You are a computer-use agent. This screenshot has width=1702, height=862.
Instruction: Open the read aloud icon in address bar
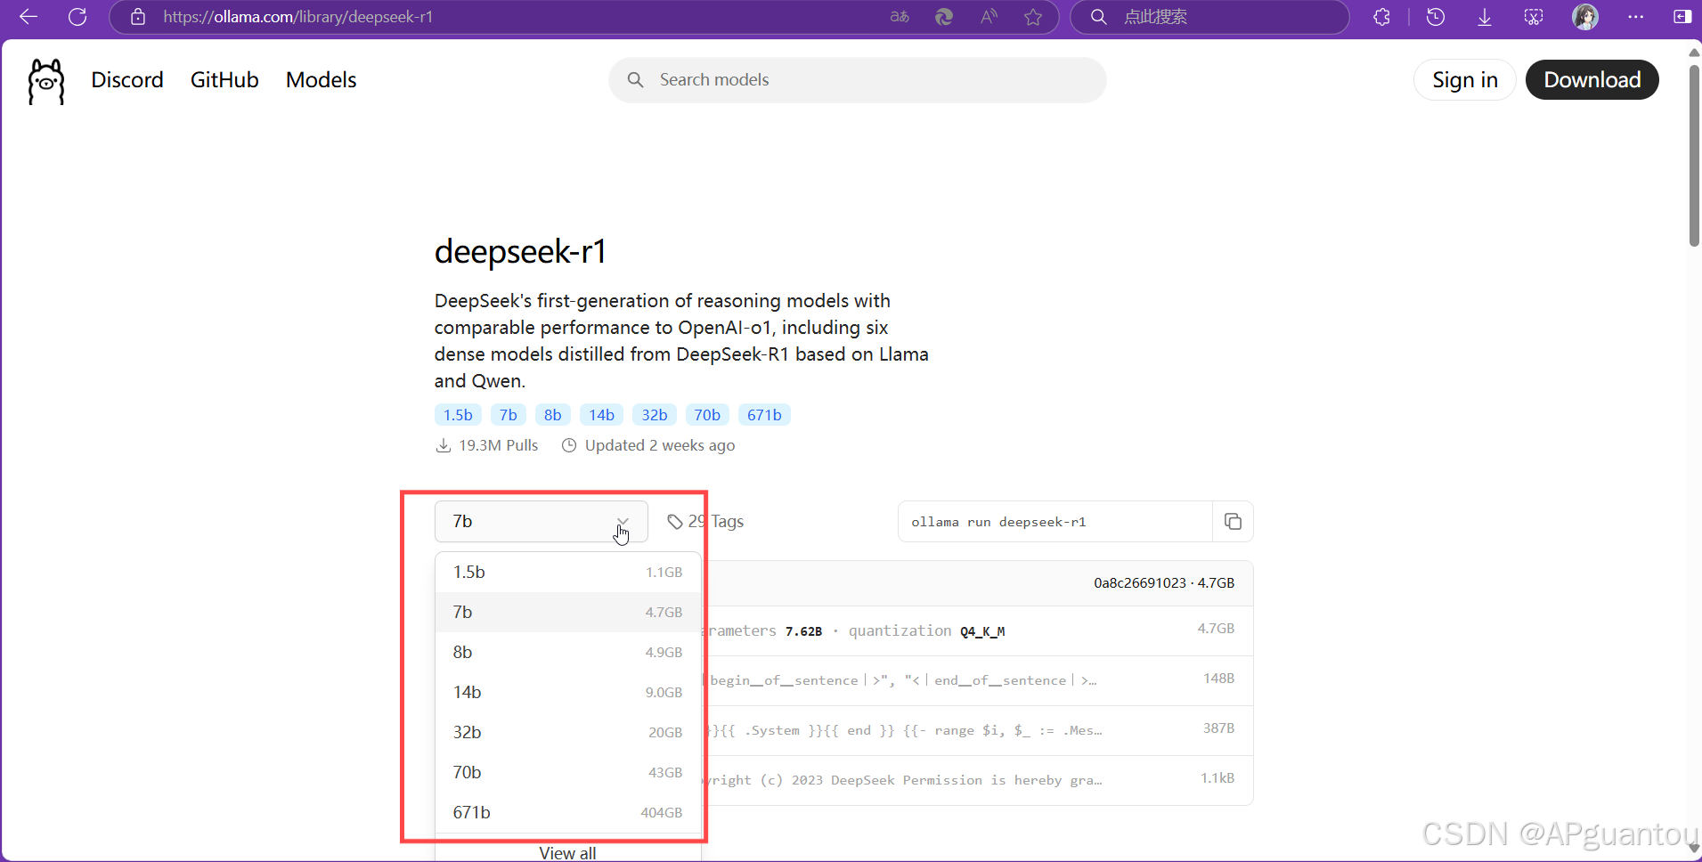989,17
